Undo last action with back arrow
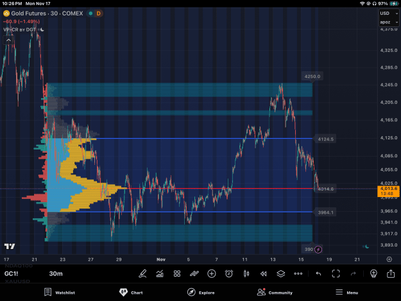The height and width of the screenshot is (301, 401). tap(318, 273)
